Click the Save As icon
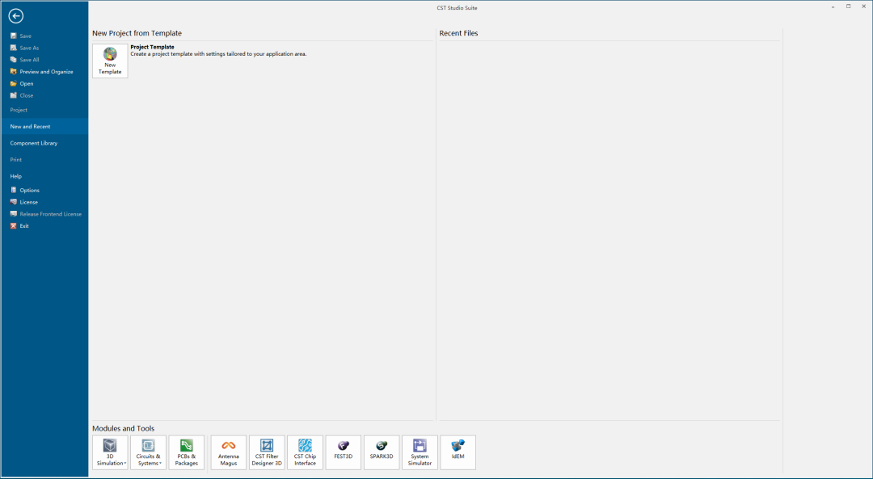 [x=14, y=48]
